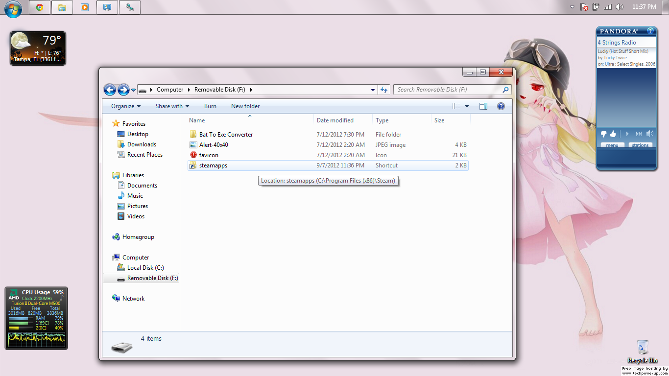The height and width of the screenshot is (376, 669).
Task: Click the power plug tray icon
Action: (x=596, y=7)
